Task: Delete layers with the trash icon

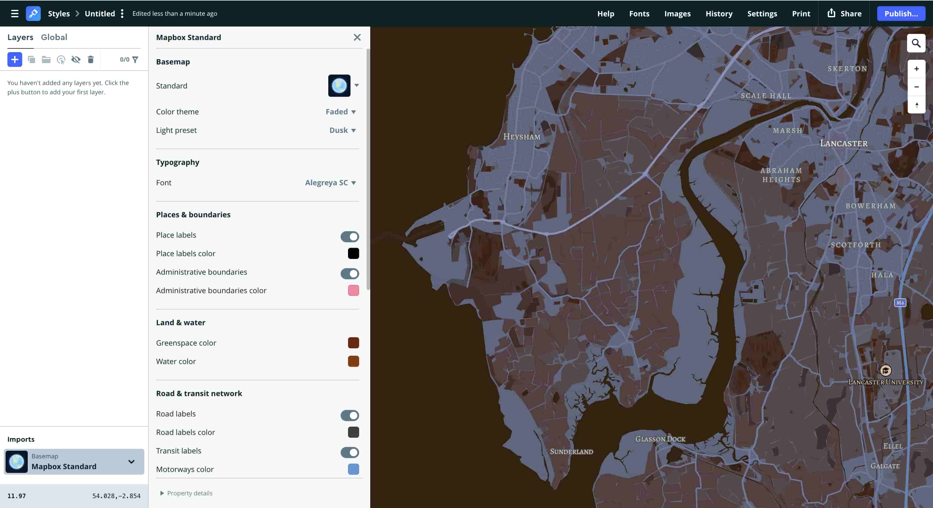Action: point(91,60)
